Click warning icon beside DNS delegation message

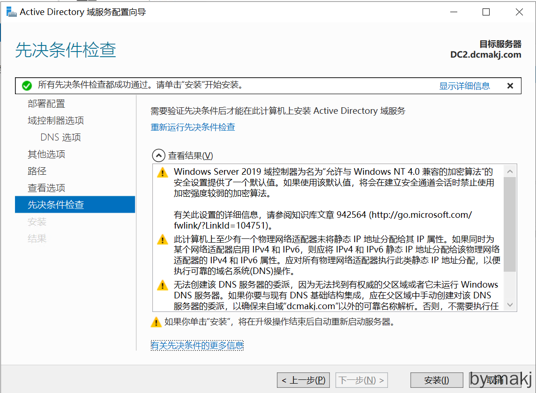[162, 285]
